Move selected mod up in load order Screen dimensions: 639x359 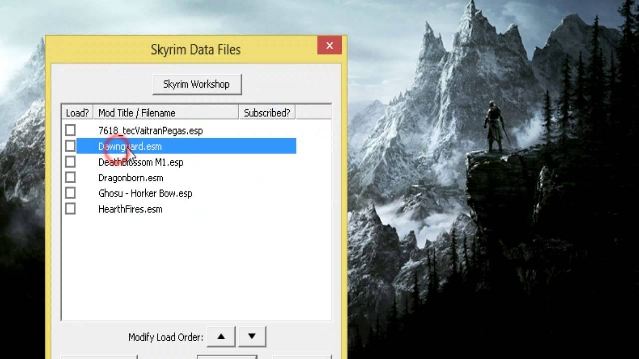pyautogui.click(x=221, y=337)
